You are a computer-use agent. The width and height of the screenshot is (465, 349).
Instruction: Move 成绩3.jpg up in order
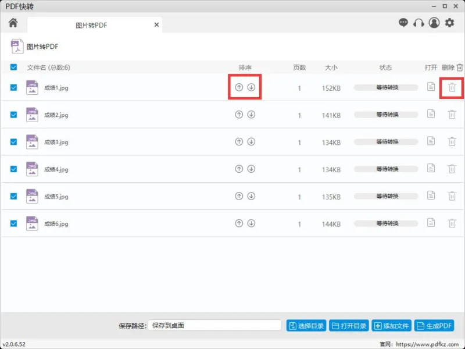[239, 142]
